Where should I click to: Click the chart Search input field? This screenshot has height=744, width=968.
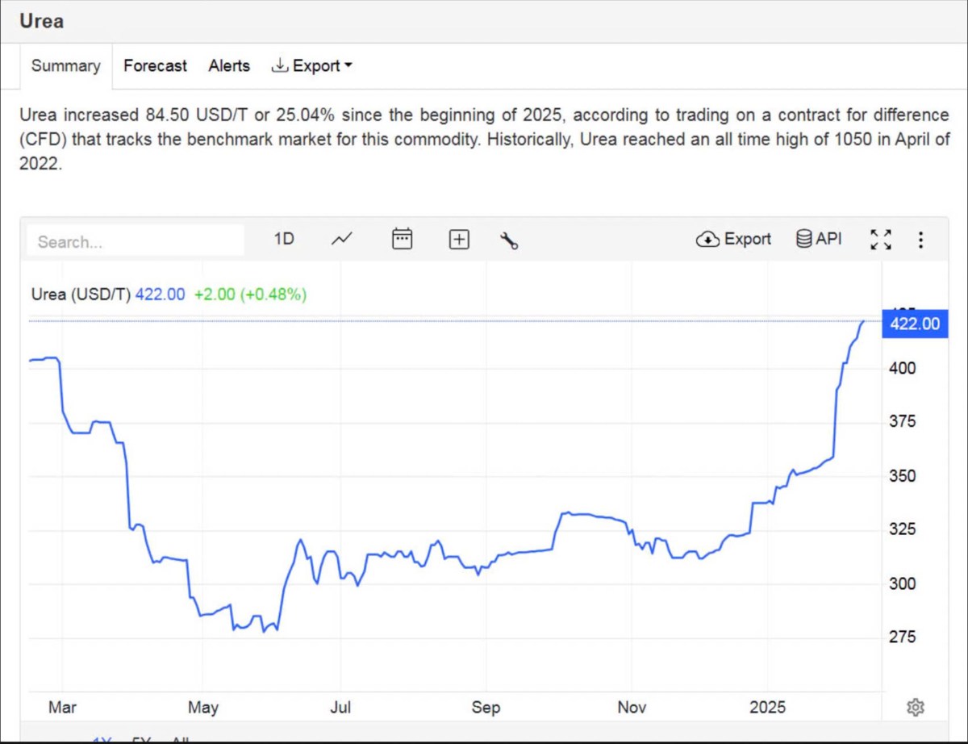coord(136,241)
